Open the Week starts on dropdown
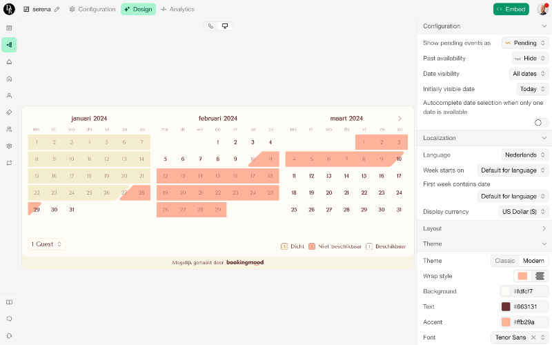Viewport: 552px width, 345px height. [x=513, y=170]
